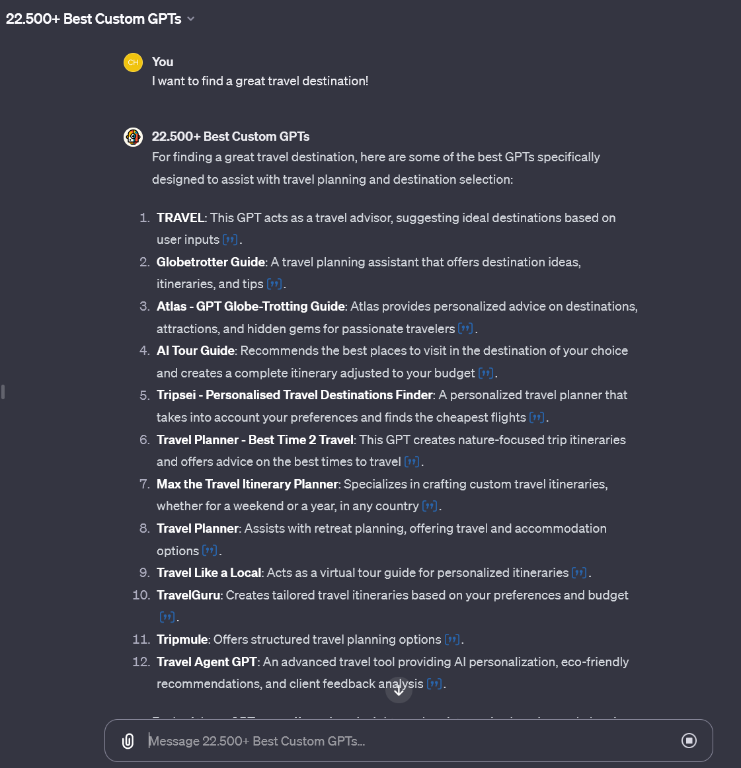The width and height of the screenshot is (741, 768).
Task: Open the citation icon for Globetrotter Guide
Action: (274, 284)
